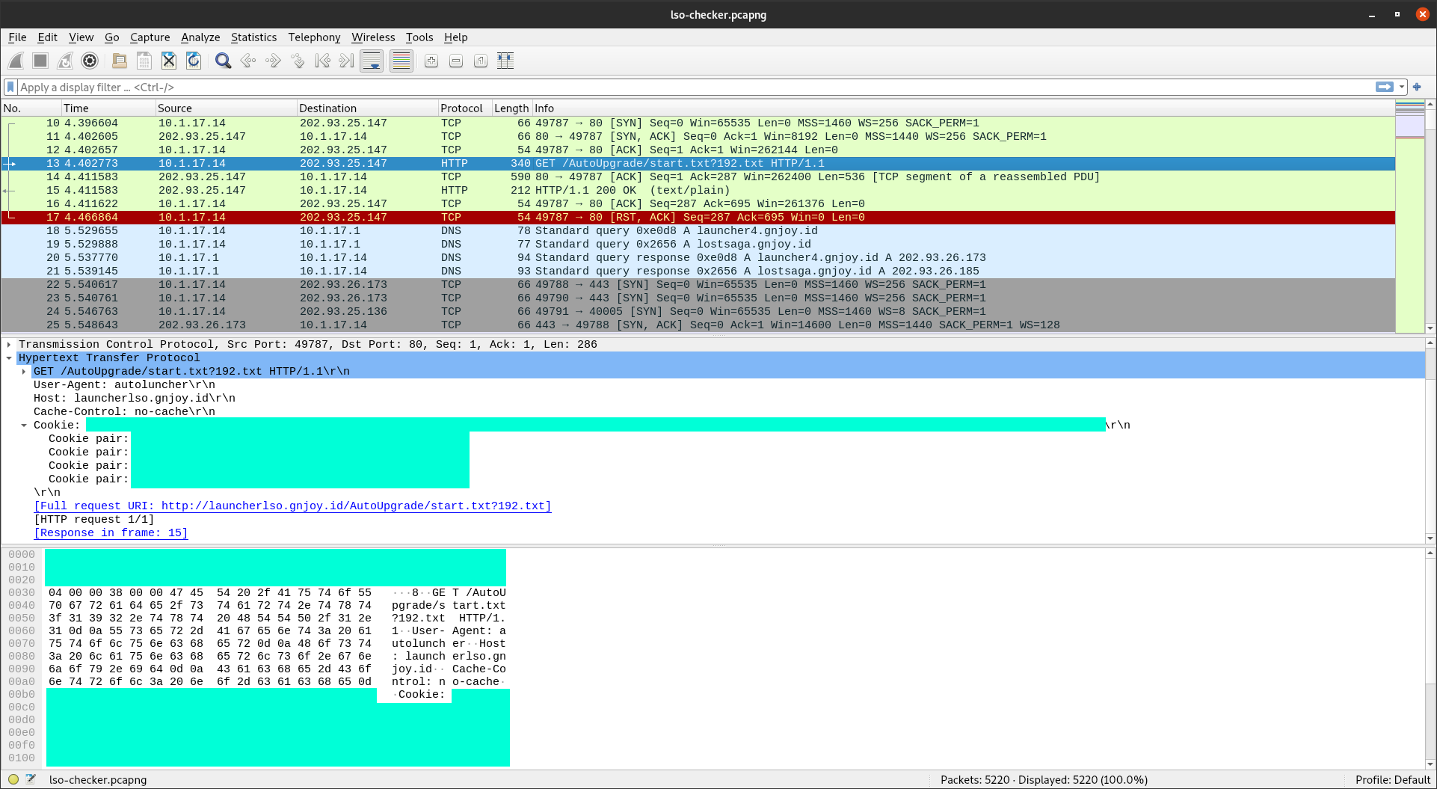Jump to the last packet
The height and width of the screenshot is (789, 1437).
tap(346, 61)
